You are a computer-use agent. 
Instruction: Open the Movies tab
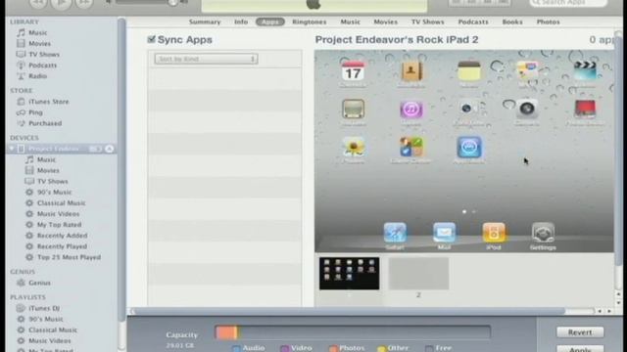point(385,22)
